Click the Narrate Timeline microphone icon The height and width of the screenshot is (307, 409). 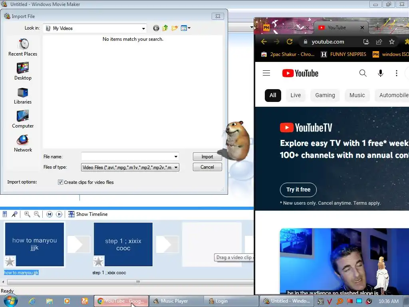(x=14, y=214)
